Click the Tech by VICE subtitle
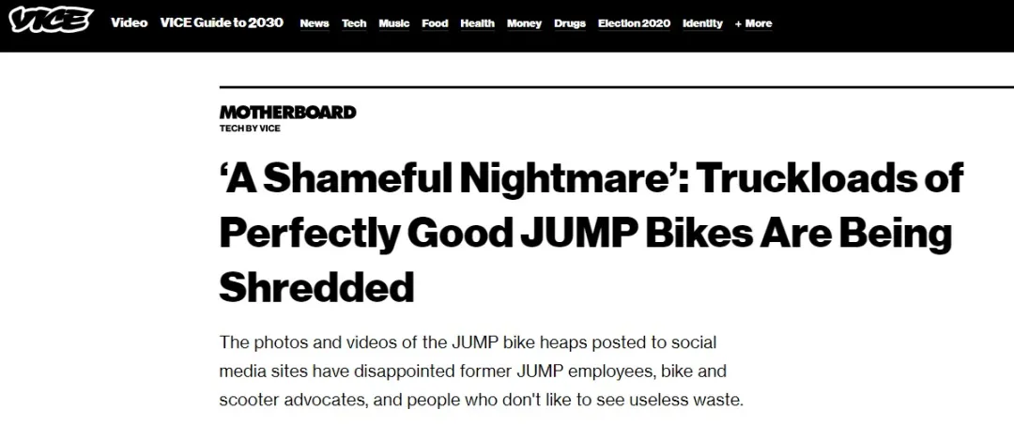The height and width of the screenshot is (425, 1014). 250,128
